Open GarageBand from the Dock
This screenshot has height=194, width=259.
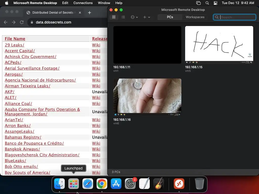159,184
